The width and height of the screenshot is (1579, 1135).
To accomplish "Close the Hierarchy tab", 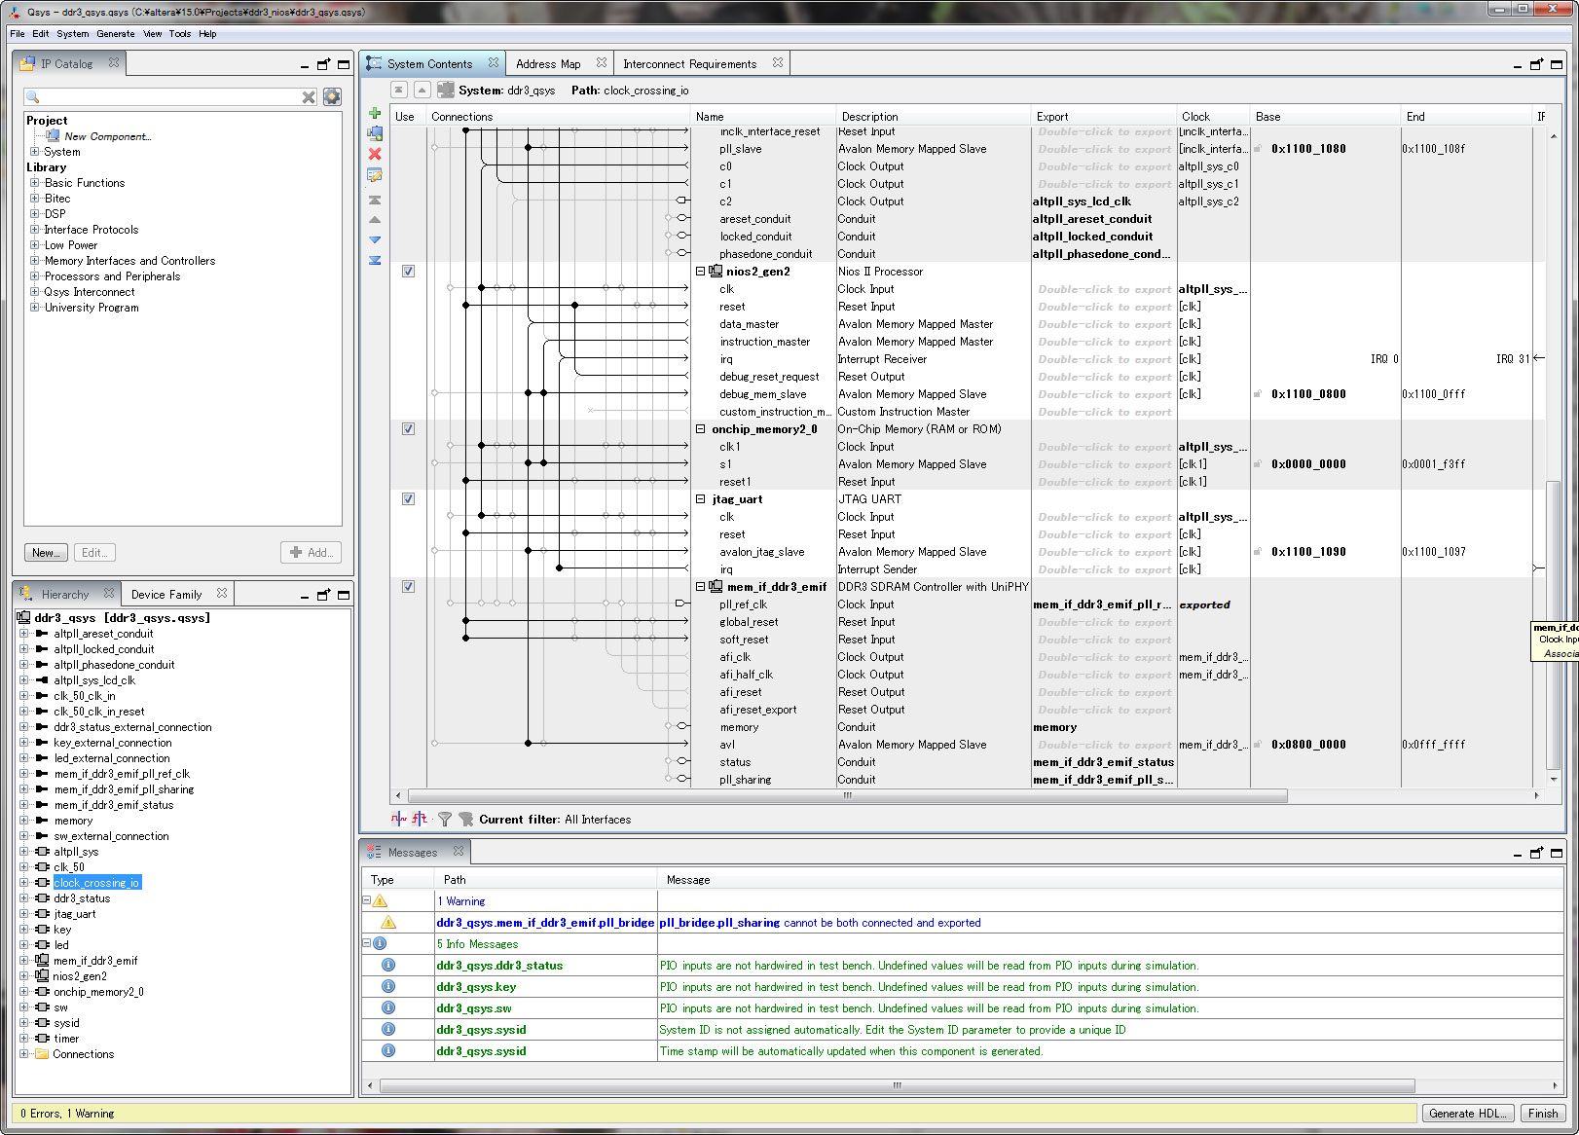I will coord(109,593).
